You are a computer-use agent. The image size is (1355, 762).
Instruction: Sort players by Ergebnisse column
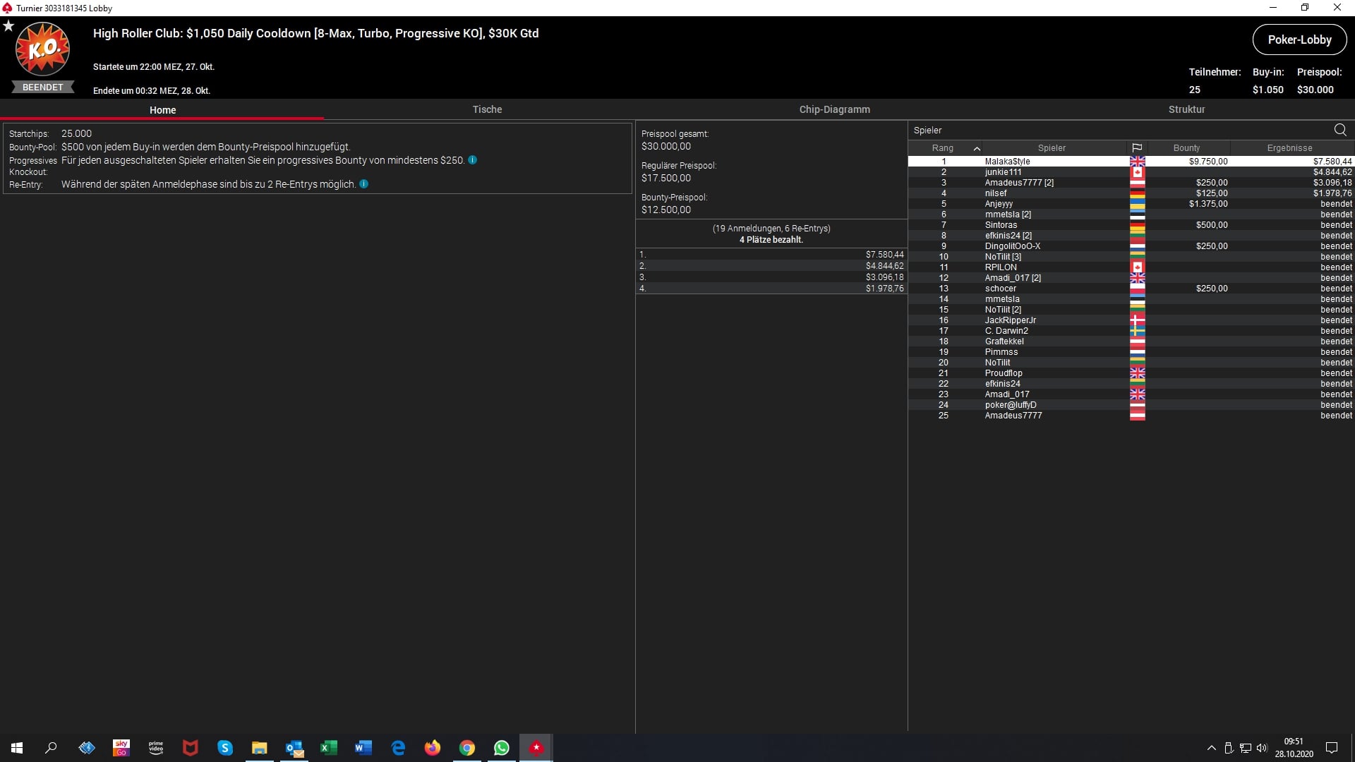(x=1289, y=148)
